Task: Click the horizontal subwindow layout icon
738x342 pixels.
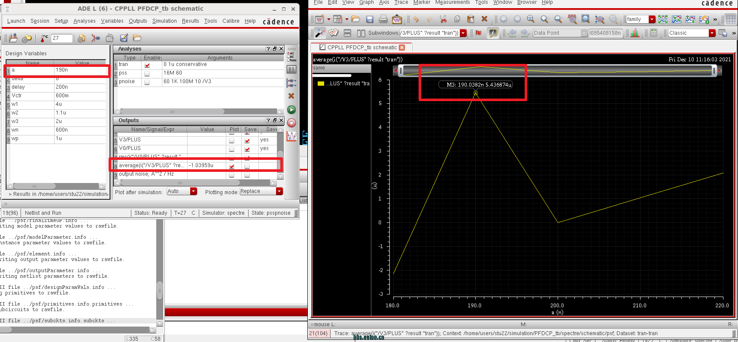Action: click(348, 33)
